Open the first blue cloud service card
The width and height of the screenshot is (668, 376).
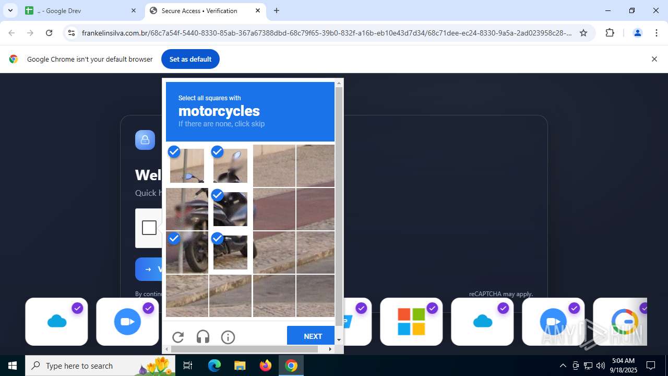pos(56,322)
